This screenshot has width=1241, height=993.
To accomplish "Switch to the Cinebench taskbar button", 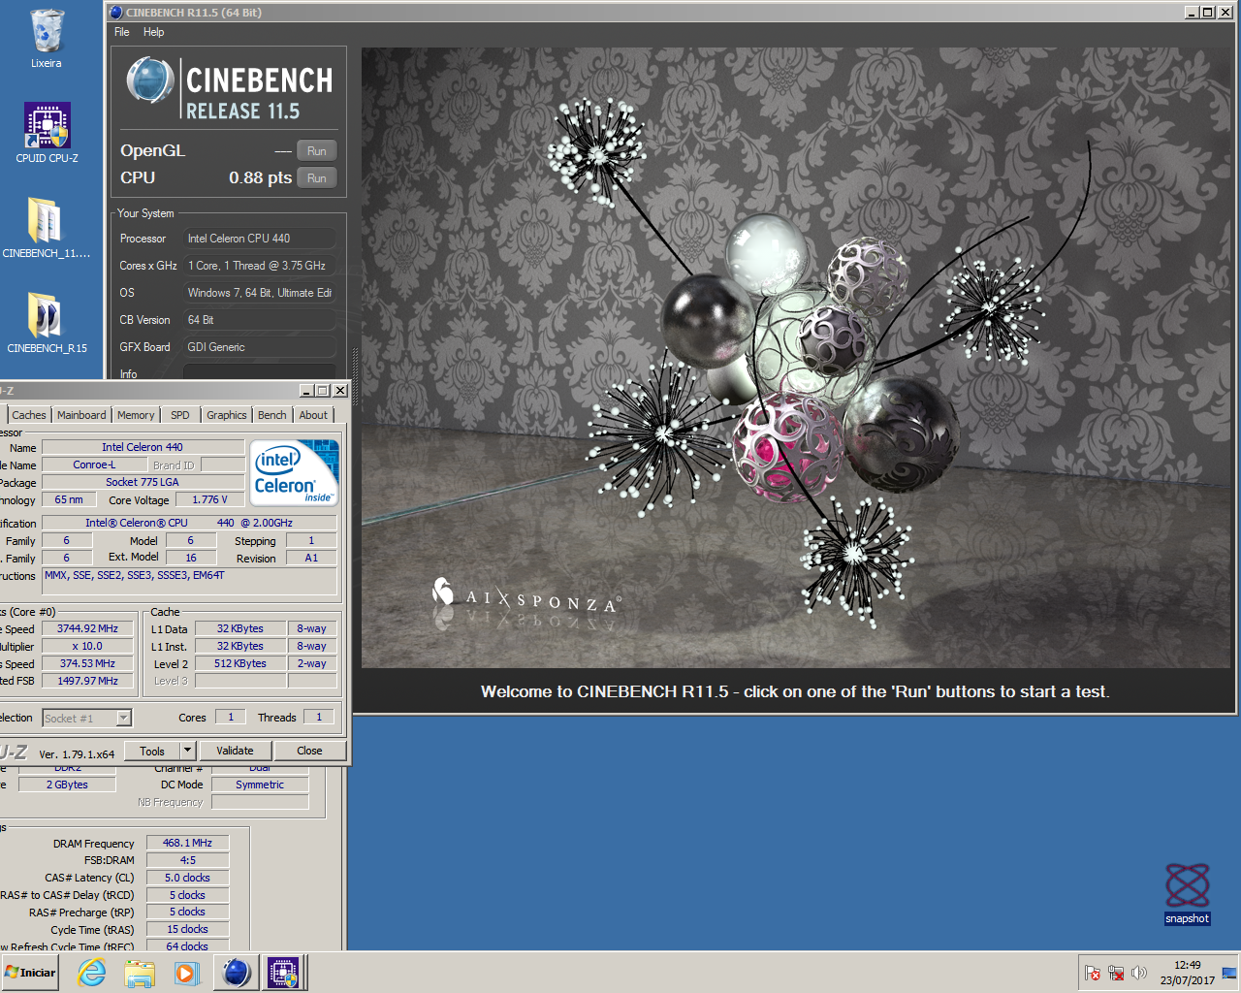I will click(x=236, y=973).
